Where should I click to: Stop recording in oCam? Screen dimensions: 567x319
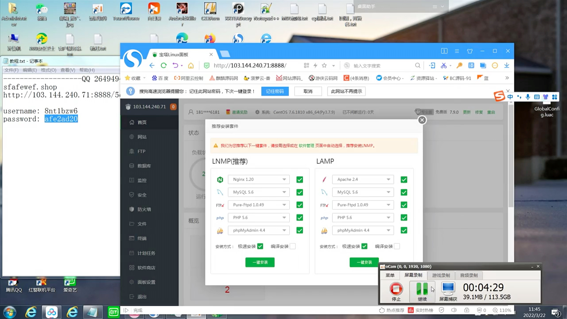point(396,292)
